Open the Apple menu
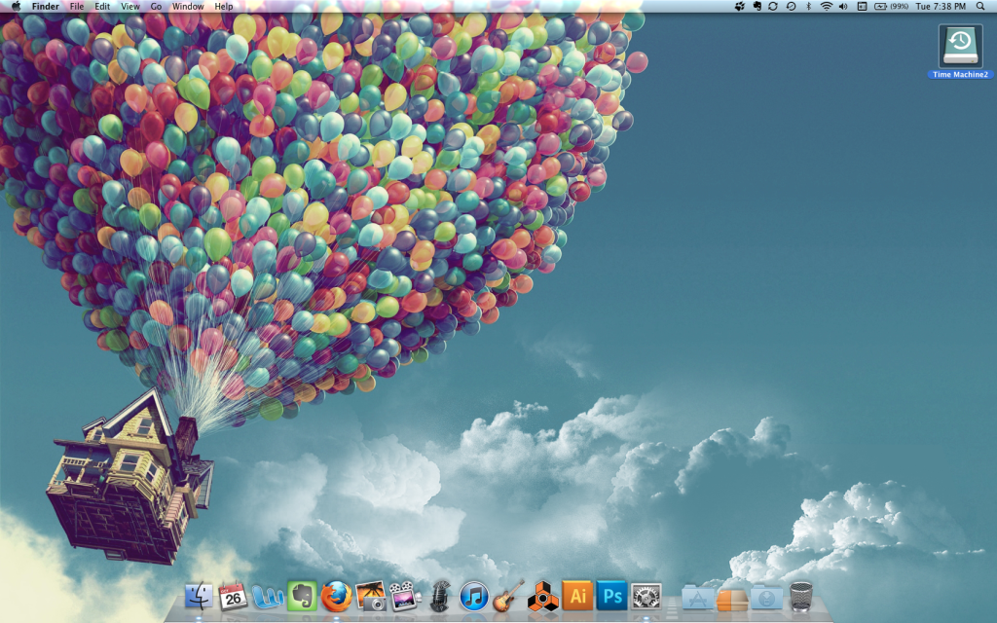This screenshot has height=623, width=997. point(16,7)
